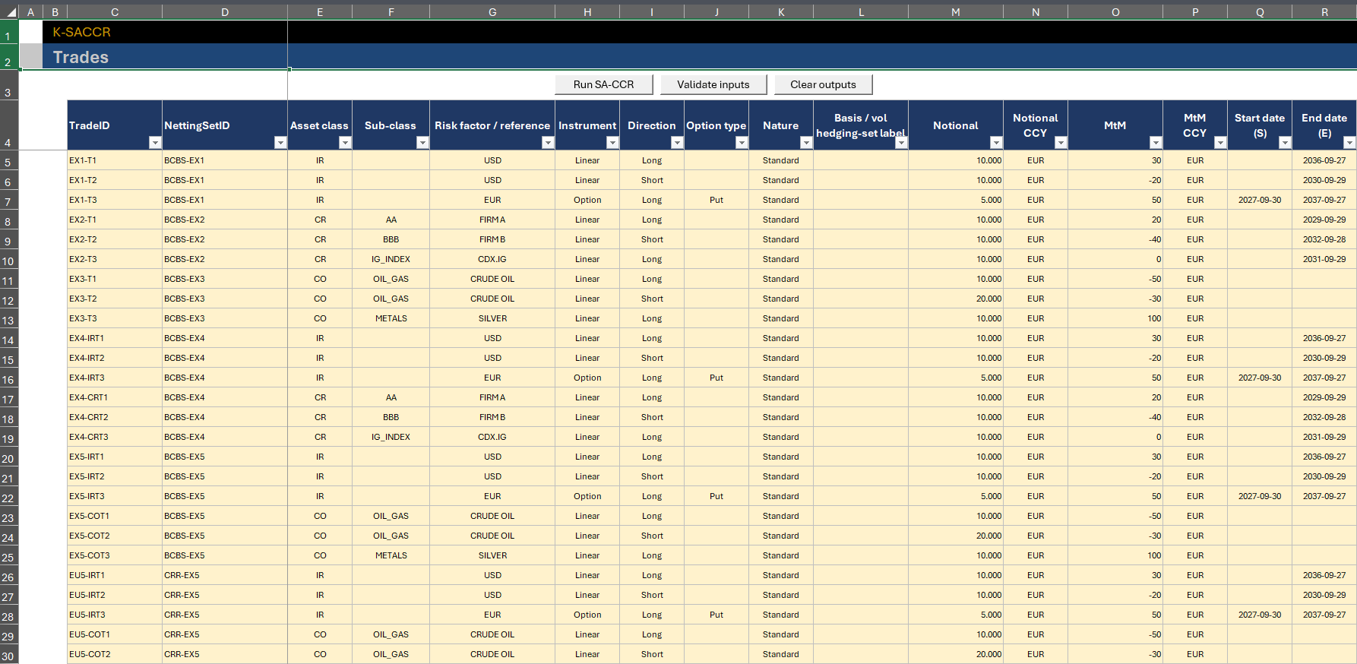Open the Direction filter dropdown

pos(676,142)
